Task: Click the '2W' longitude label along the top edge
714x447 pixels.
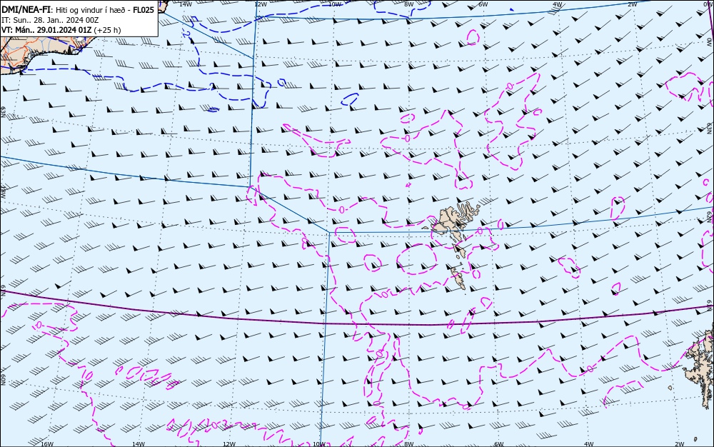Action: (632, 4)
